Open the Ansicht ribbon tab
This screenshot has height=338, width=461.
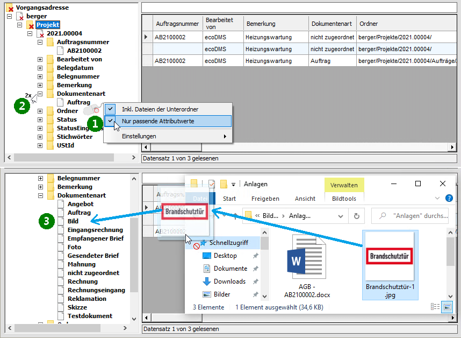[x=305, y=199]
